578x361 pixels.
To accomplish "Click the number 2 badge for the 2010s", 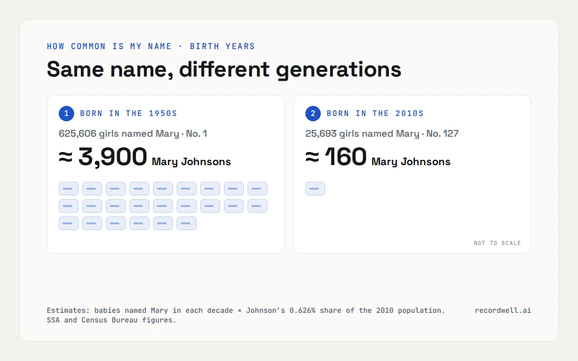I will (x=313, y=114).
